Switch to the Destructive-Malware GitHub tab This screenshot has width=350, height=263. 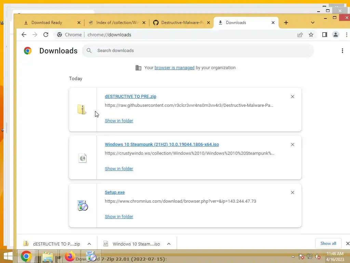181,23
